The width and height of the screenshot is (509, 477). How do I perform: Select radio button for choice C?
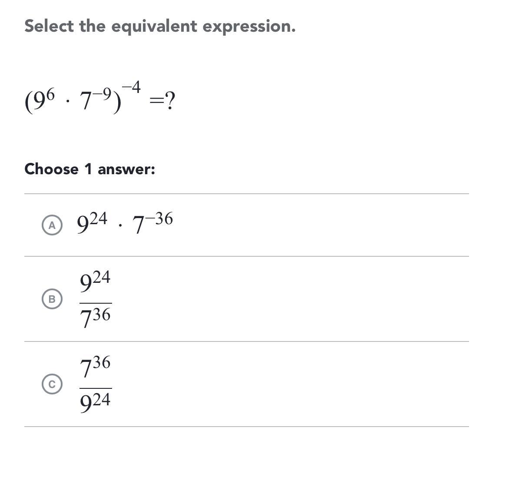52,384
